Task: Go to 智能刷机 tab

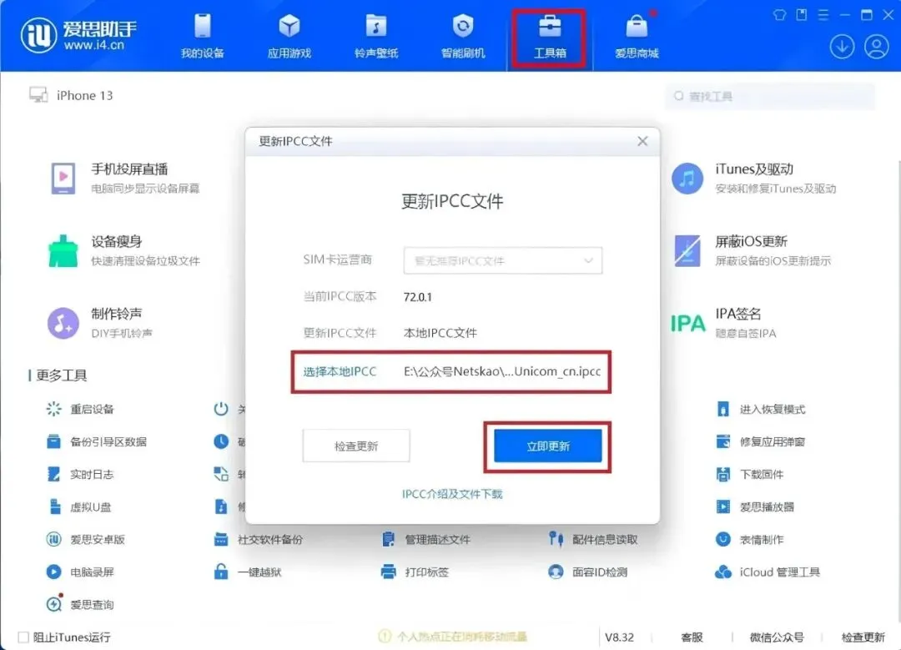Action: [463, 36]
